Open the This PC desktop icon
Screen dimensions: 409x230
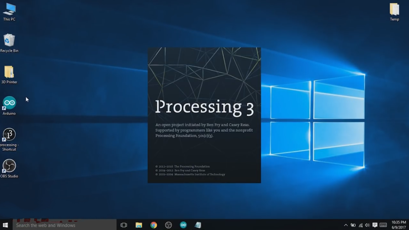pos(9,12)
